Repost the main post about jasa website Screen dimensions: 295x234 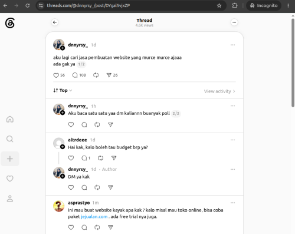pyautogui.click(x=96, y=75)
